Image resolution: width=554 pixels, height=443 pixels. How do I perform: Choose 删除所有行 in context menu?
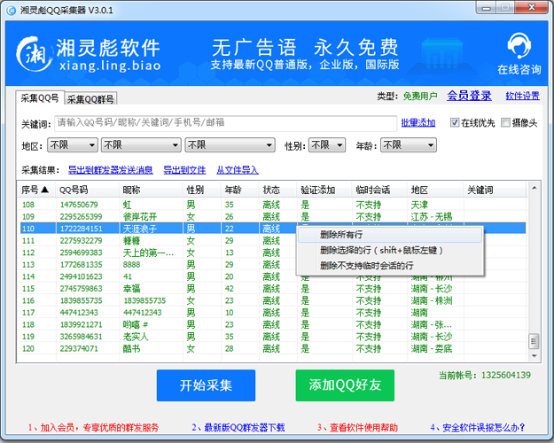[390, 235]
